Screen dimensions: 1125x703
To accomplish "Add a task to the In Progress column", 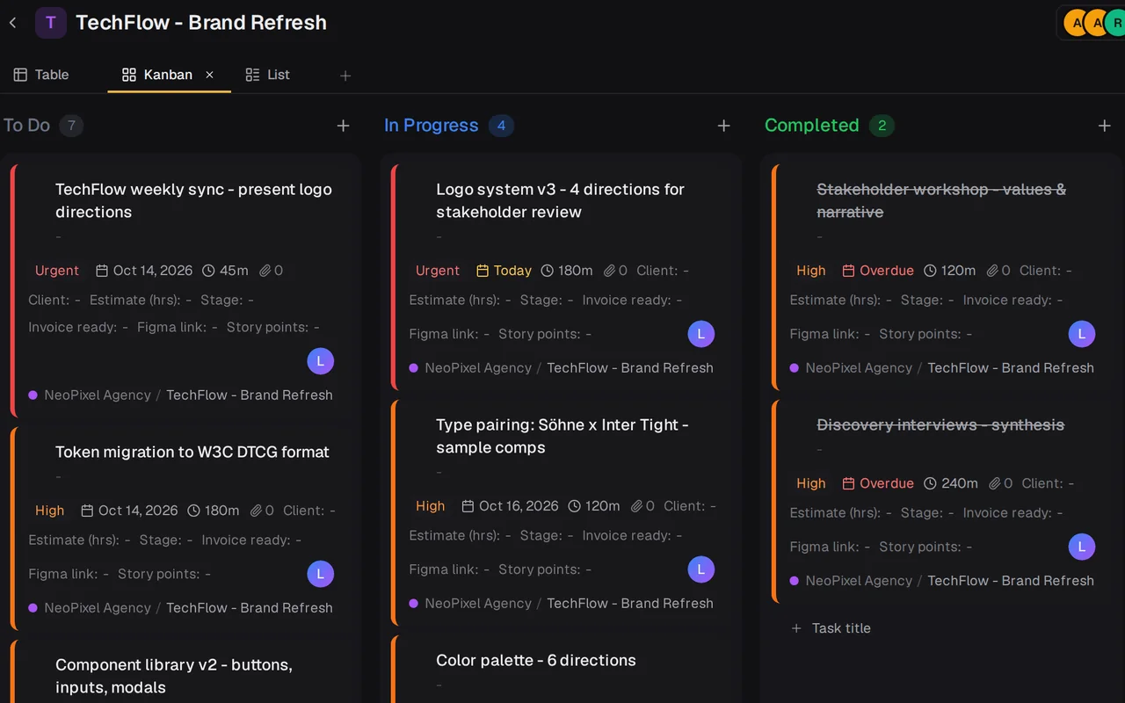I will (724, 126).
